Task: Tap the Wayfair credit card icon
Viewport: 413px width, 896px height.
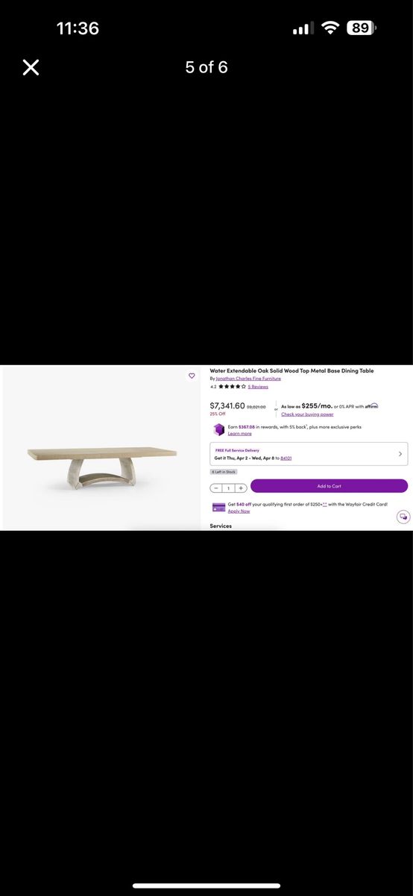Action: point(218,507)
